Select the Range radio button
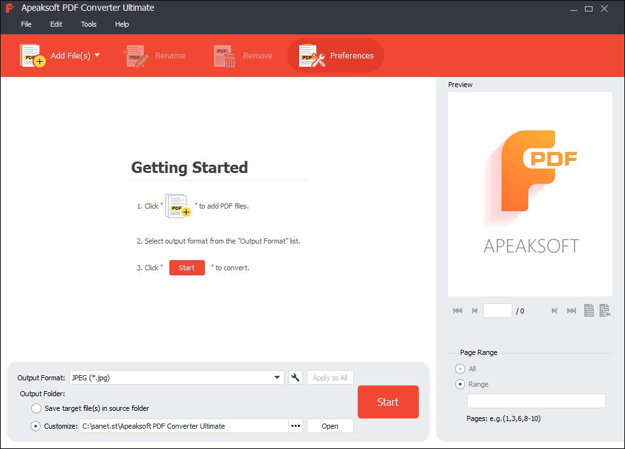This screenshot has width=625, height=449. pyautogui.click(x=460, y=384)
